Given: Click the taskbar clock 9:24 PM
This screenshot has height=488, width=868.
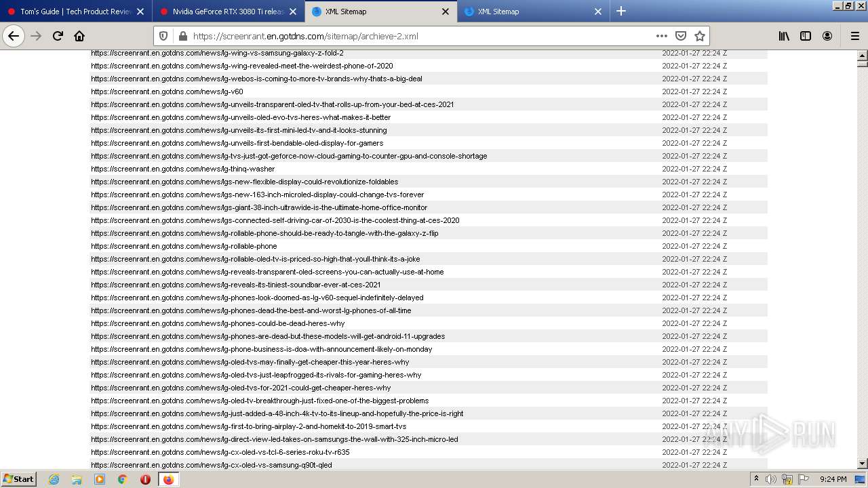Looking at the screenshot, I should [x=833, y=479].
